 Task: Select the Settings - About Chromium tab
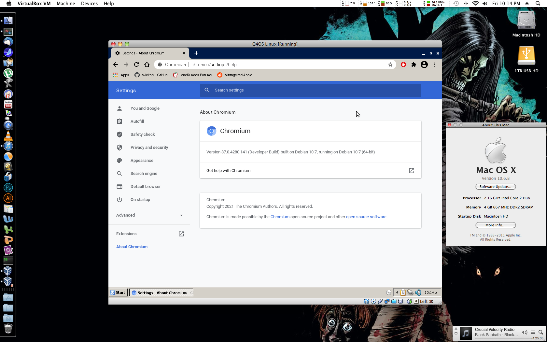coord(150,53)
